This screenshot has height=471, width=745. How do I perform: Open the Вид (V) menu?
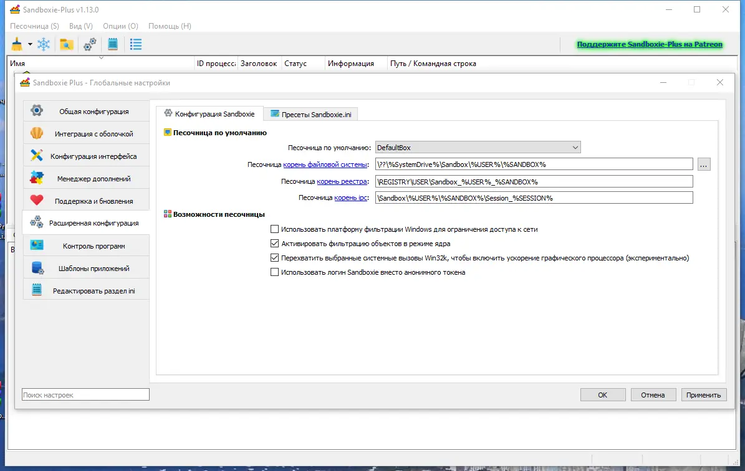[x=81, y=26]
